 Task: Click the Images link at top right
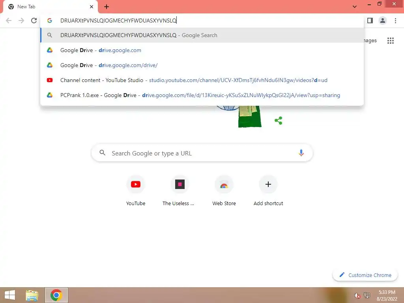coord(370,41)
